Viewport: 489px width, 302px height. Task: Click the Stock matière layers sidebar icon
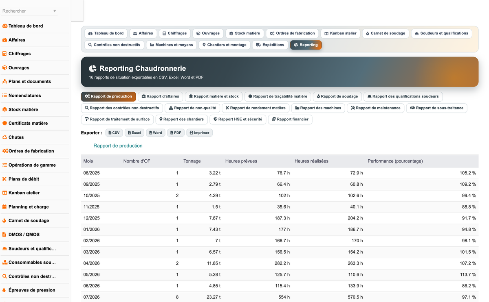[5, 109]
